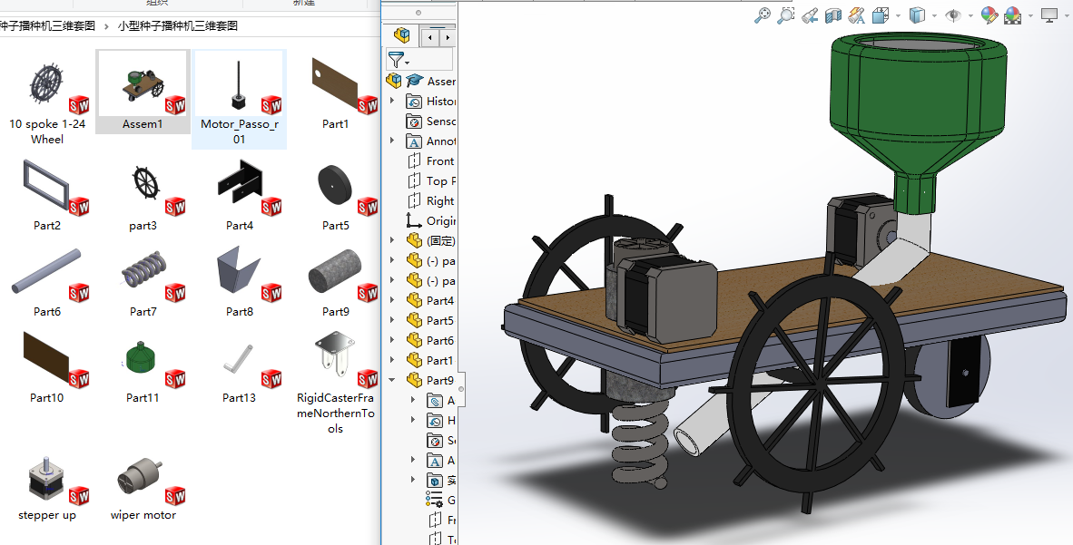Image resolution: width=1073 pixels, height=545 pixels.
Task: Click the View Orientation cube icon
Action: click(880, 15)
